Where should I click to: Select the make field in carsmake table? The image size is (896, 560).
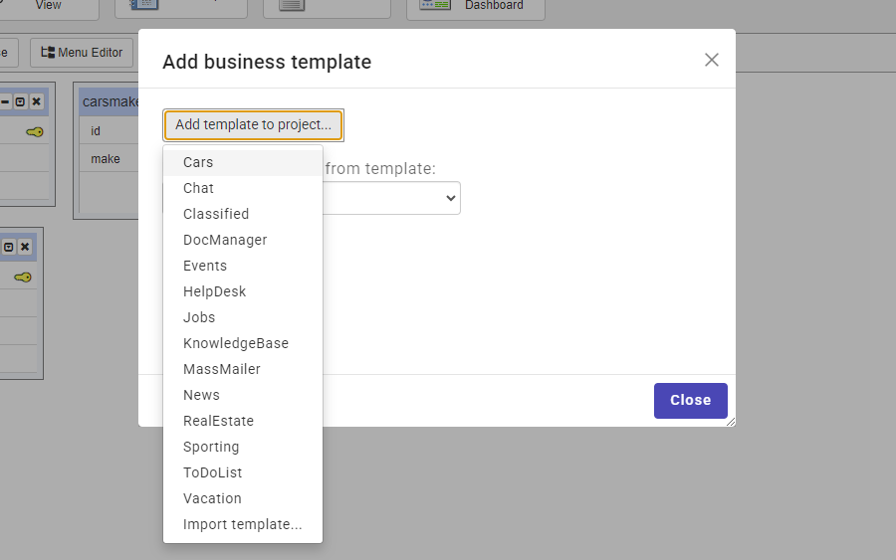click(106, 159)
